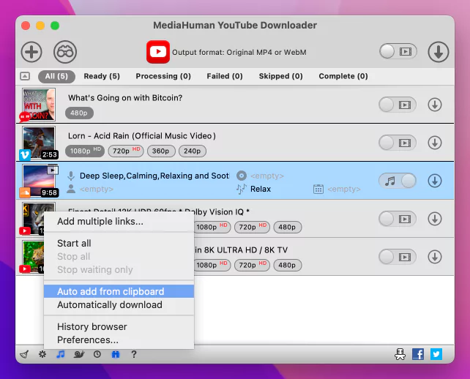Click the empty artist field on Deep Sleep row

97,189
